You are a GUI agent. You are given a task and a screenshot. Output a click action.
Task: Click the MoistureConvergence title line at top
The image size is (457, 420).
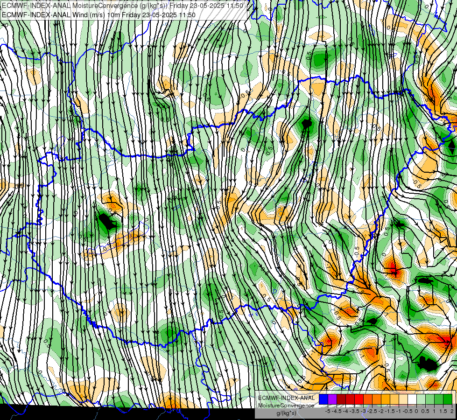(122, 6)
